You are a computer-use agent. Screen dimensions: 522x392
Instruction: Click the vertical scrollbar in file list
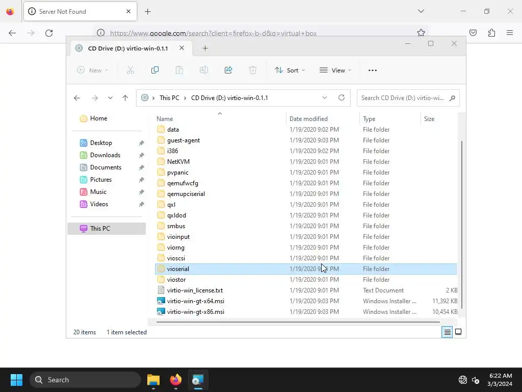point(461,225)
